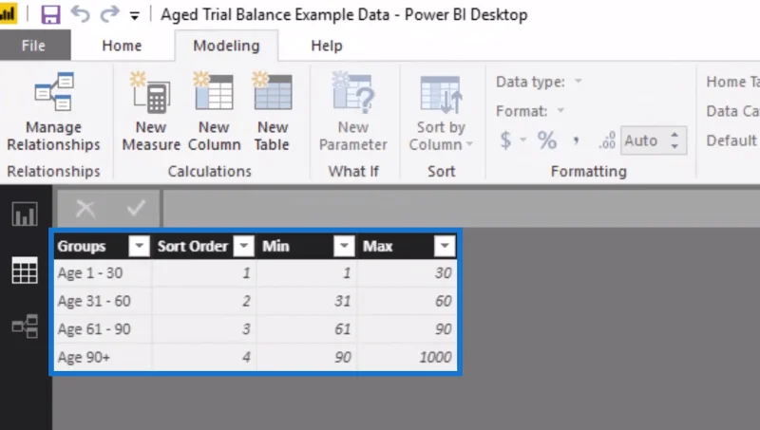Select the Min column header
This screenshot has width=760, height=430.
[275, 246]
